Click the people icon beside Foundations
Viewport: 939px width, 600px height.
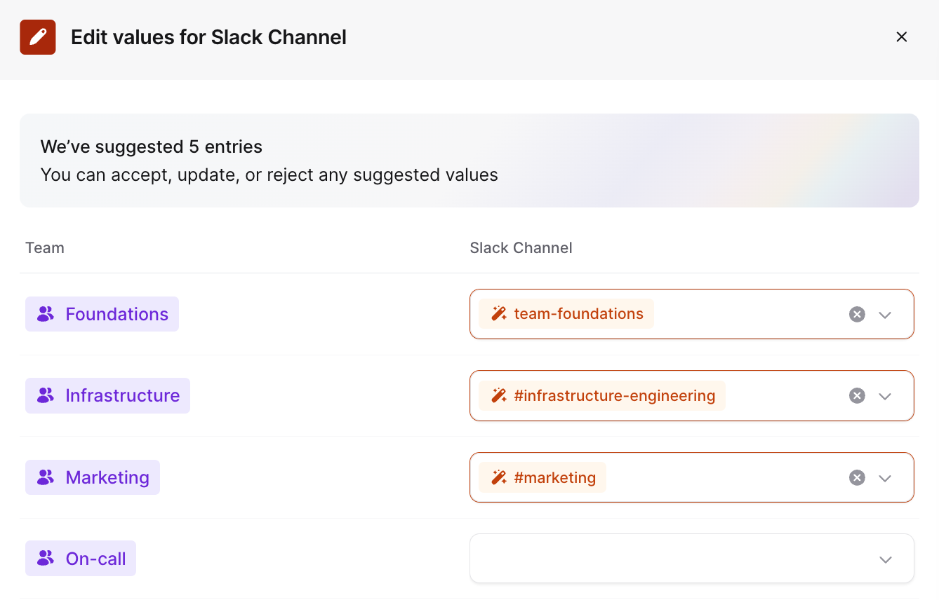click(x=46, y=314)
